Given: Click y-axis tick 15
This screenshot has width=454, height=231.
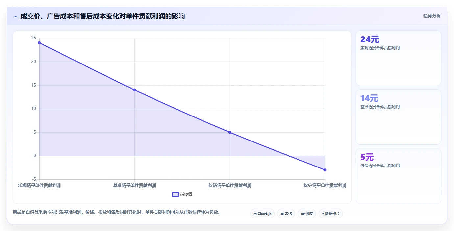Looking at the screenshot, I should point(33,85).
